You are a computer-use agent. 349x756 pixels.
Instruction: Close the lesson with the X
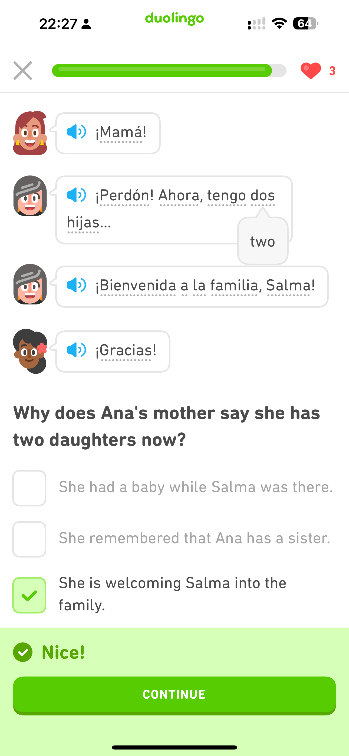(x=23, y=71)
